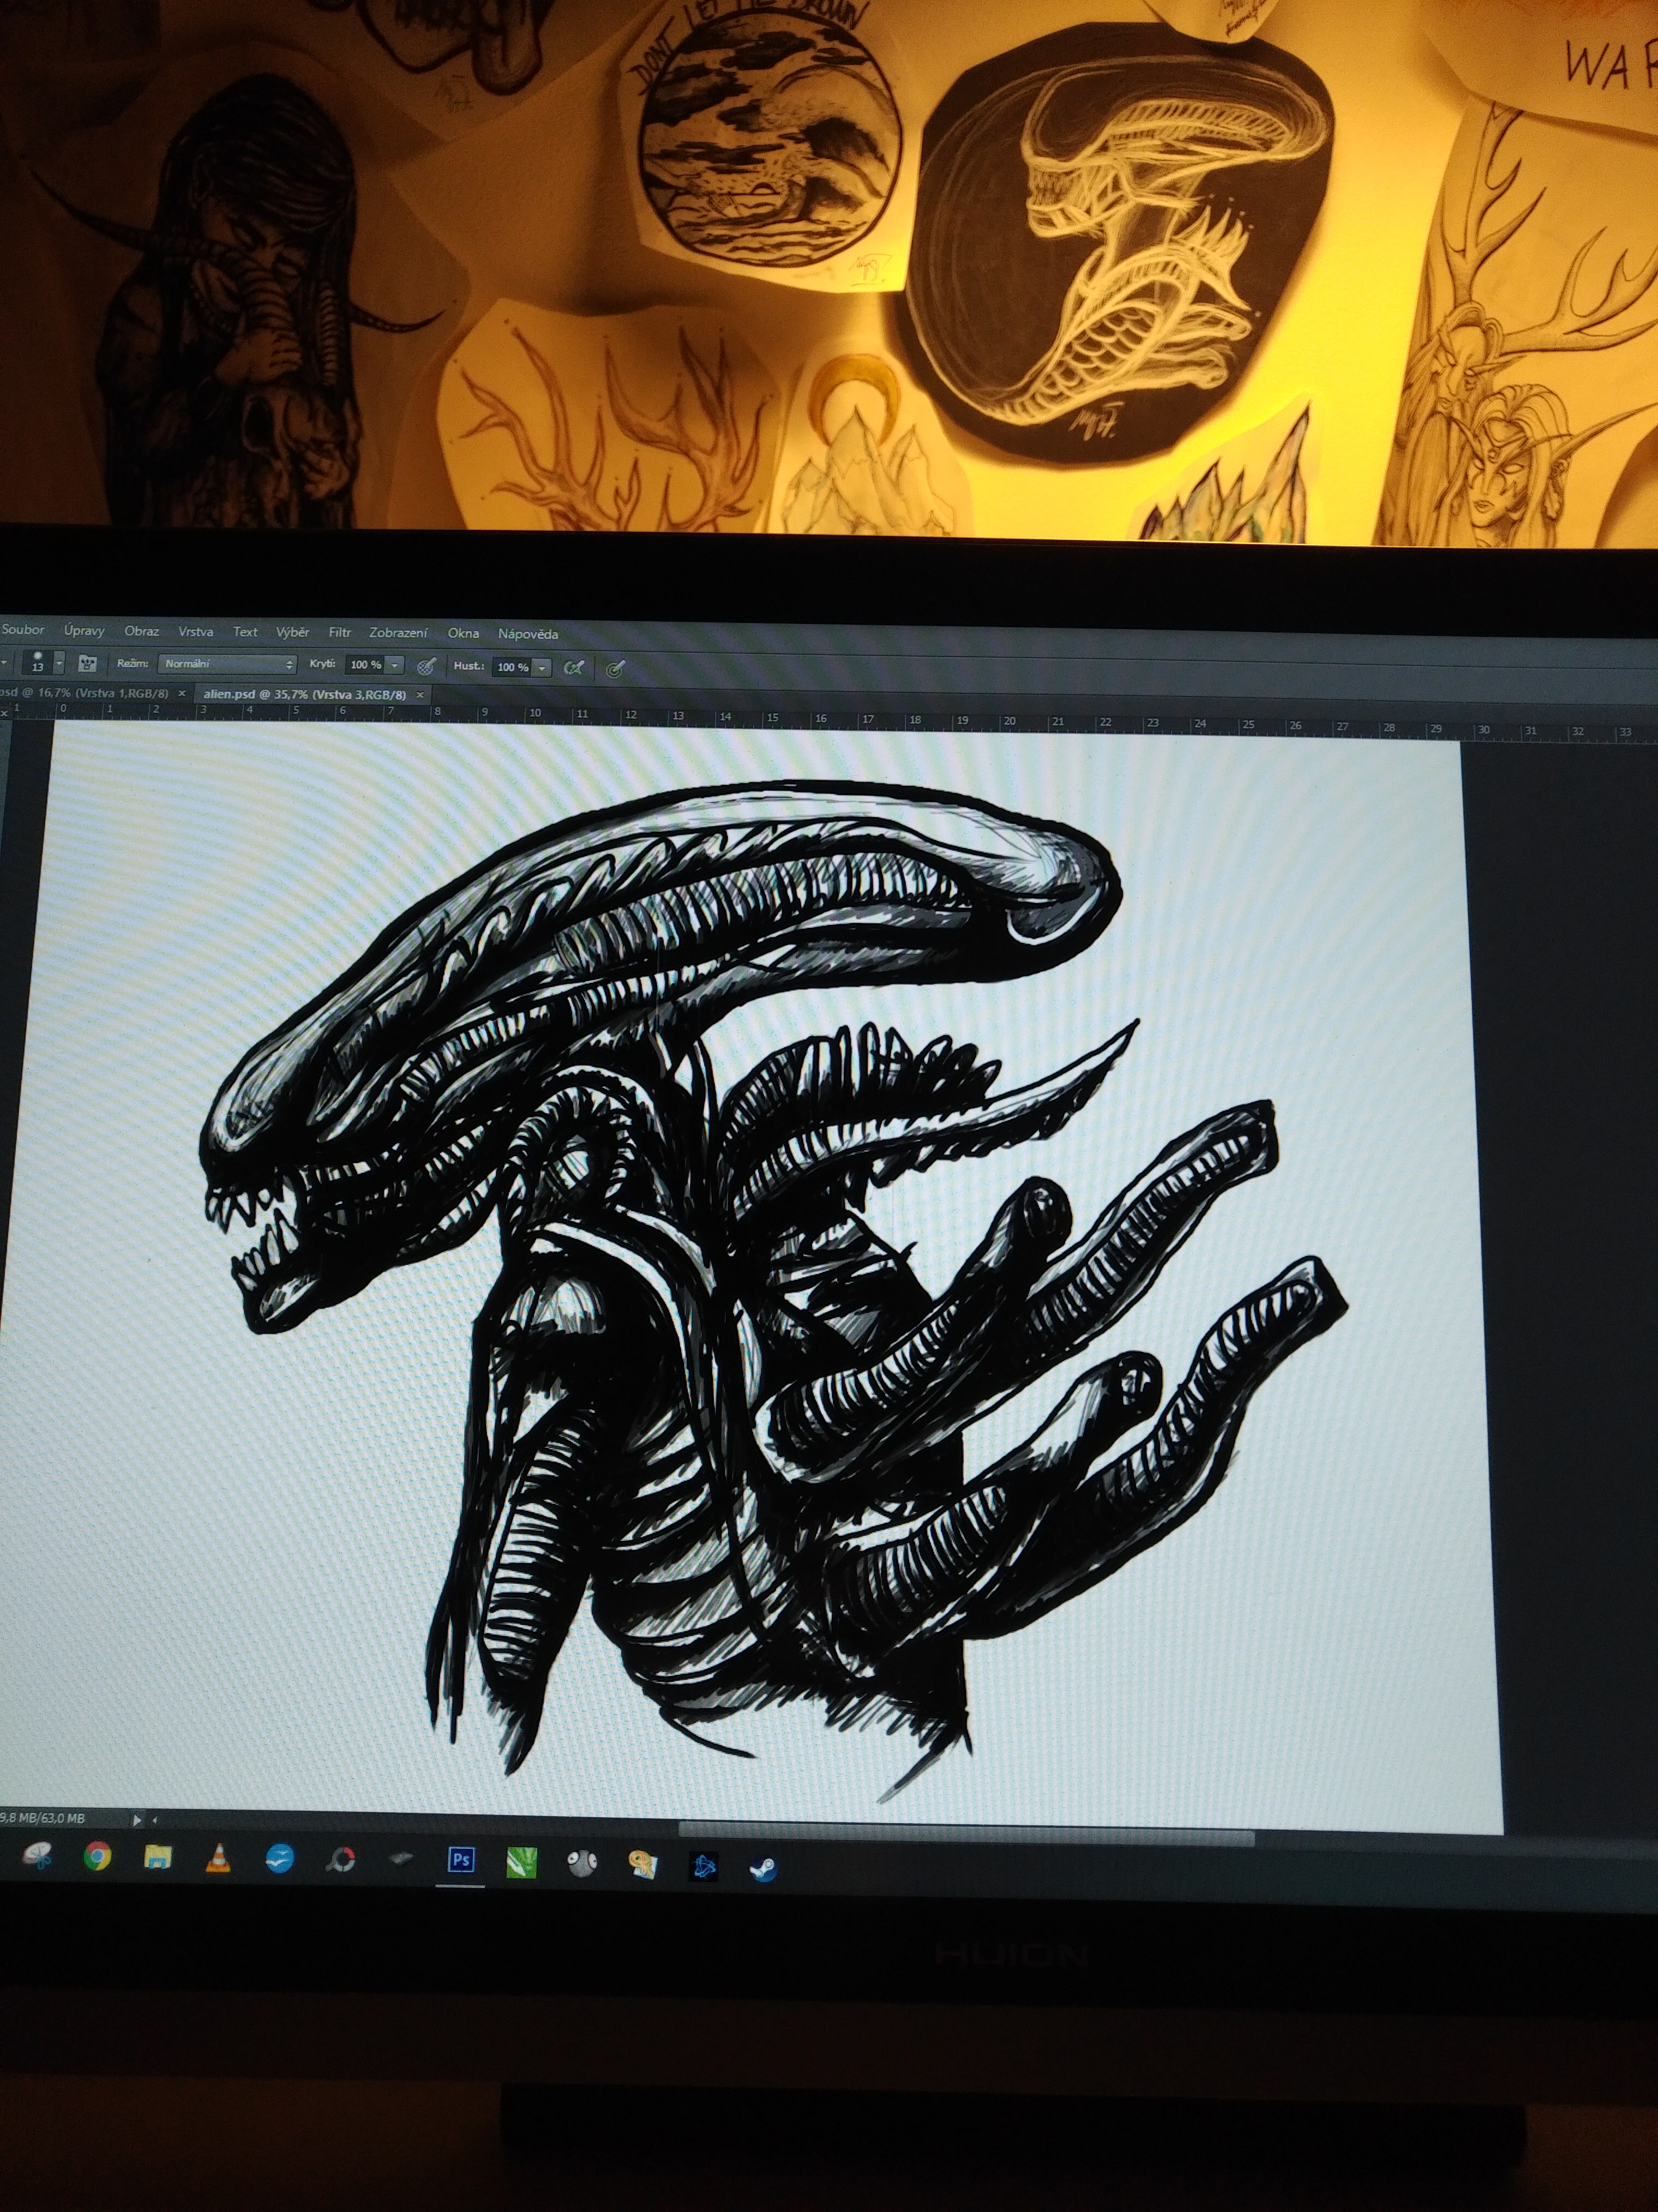Click the Photoshop icon in the taskbar
Image resolution: width=1658 pixels, height=2212 pixels.
[461, 1861]
